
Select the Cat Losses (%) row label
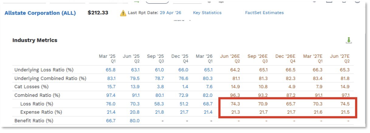[31, 87]
